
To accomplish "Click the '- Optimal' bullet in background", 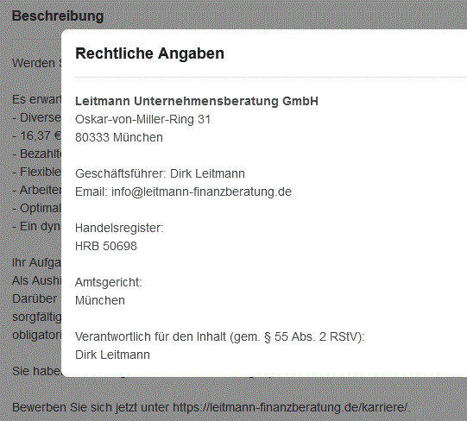I will point(36,208).
